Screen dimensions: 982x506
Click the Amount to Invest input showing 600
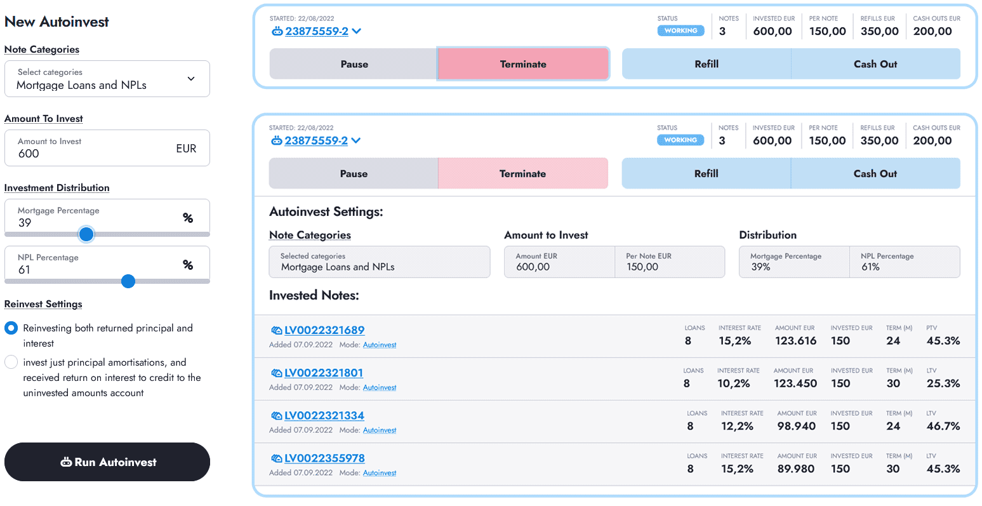point(107,148)
